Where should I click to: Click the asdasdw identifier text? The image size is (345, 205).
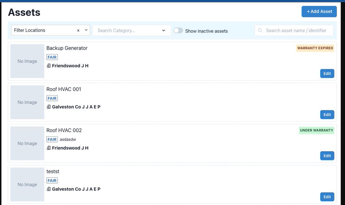pos(68,139)
